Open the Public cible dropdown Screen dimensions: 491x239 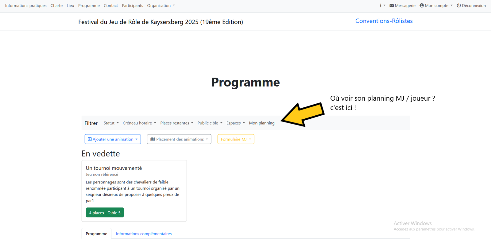point(210,123)
